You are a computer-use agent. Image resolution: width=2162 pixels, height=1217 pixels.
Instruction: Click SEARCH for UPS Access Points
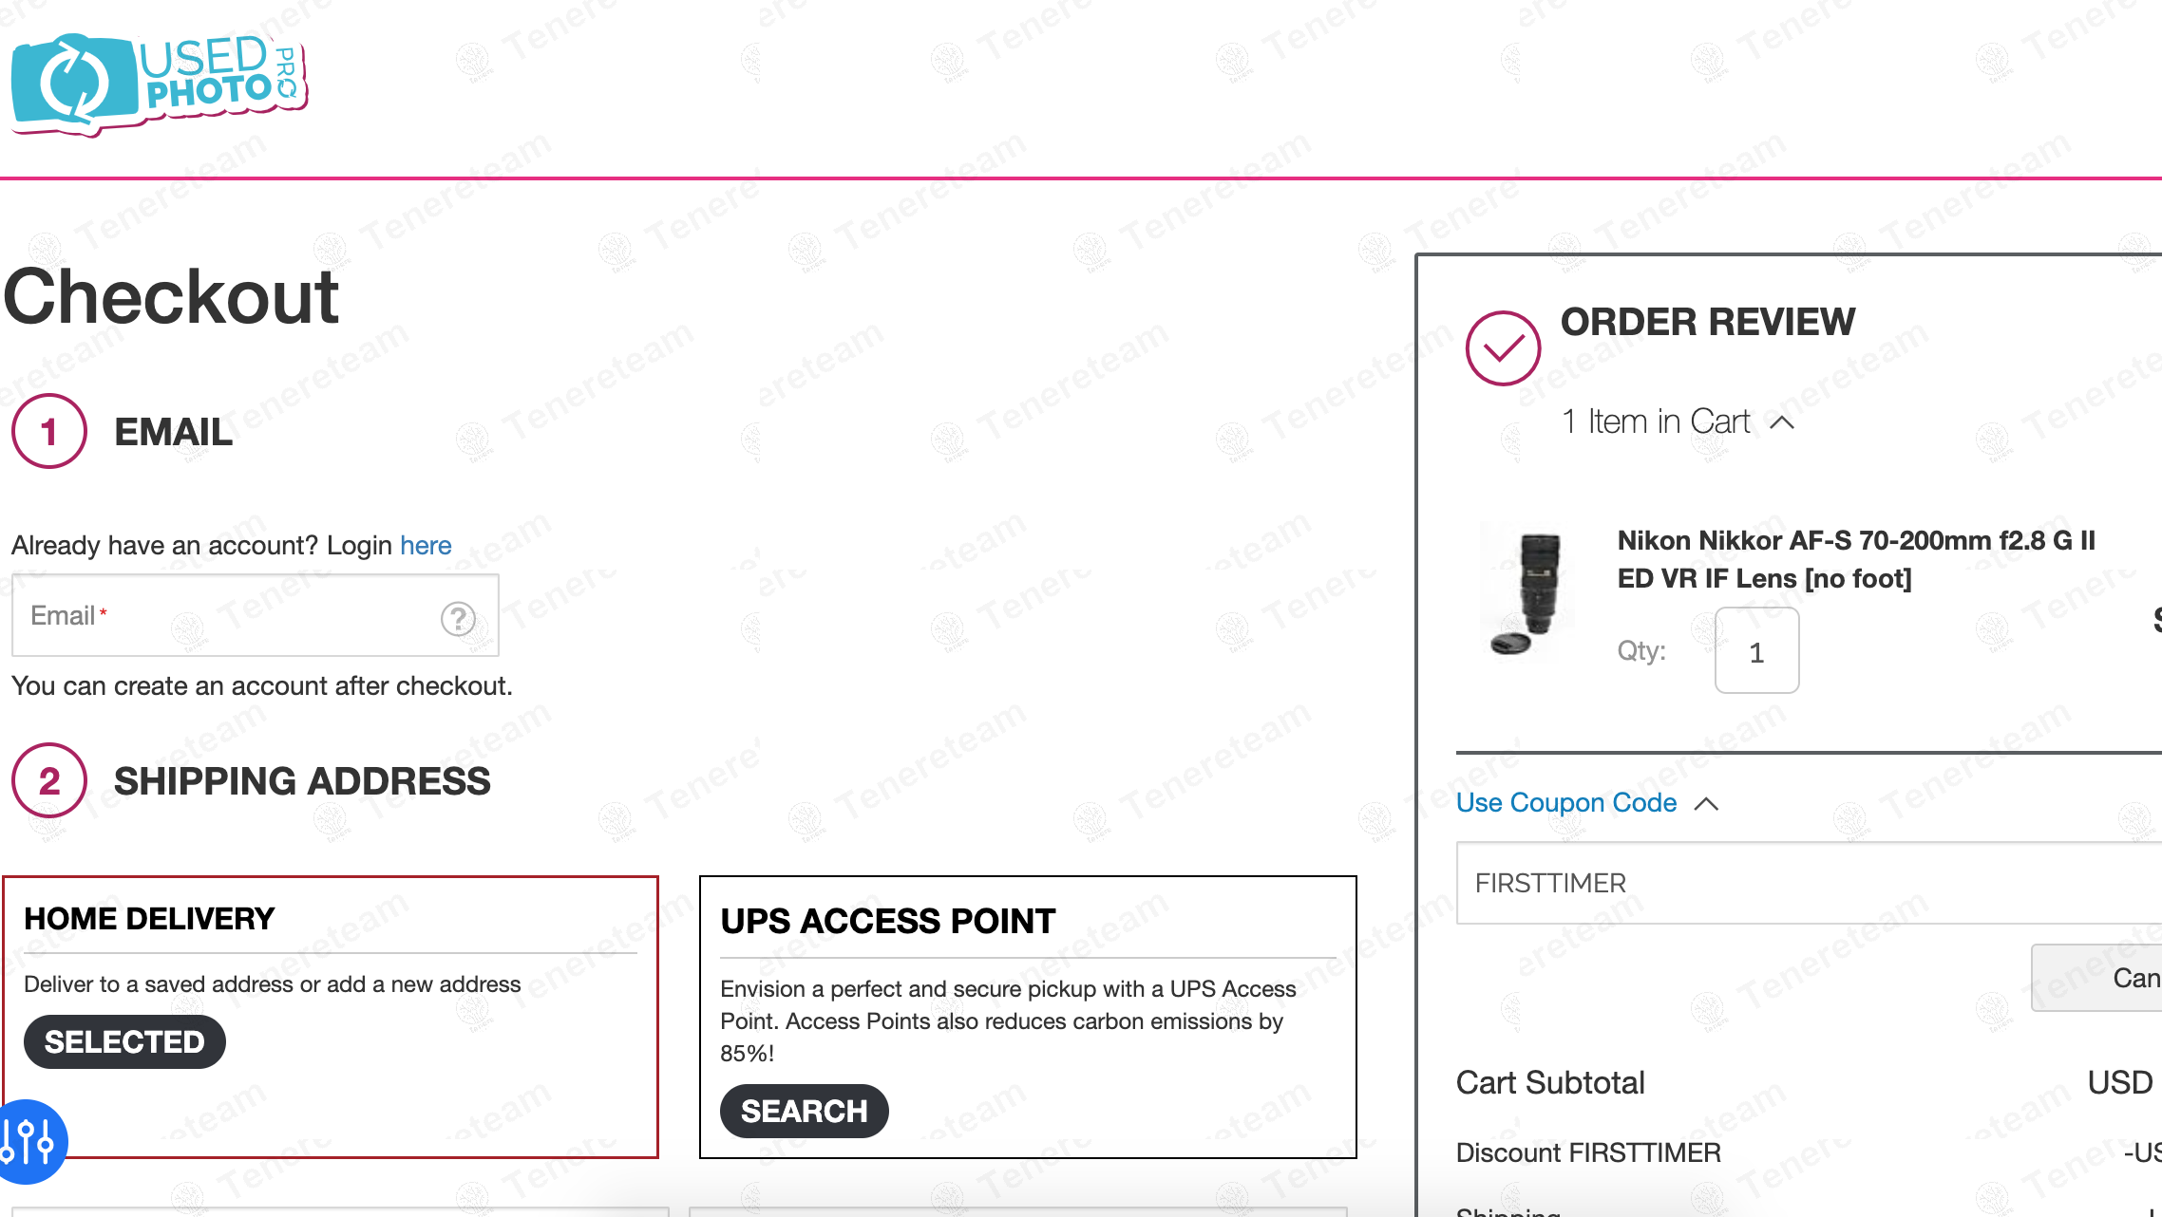point(804,1112)
